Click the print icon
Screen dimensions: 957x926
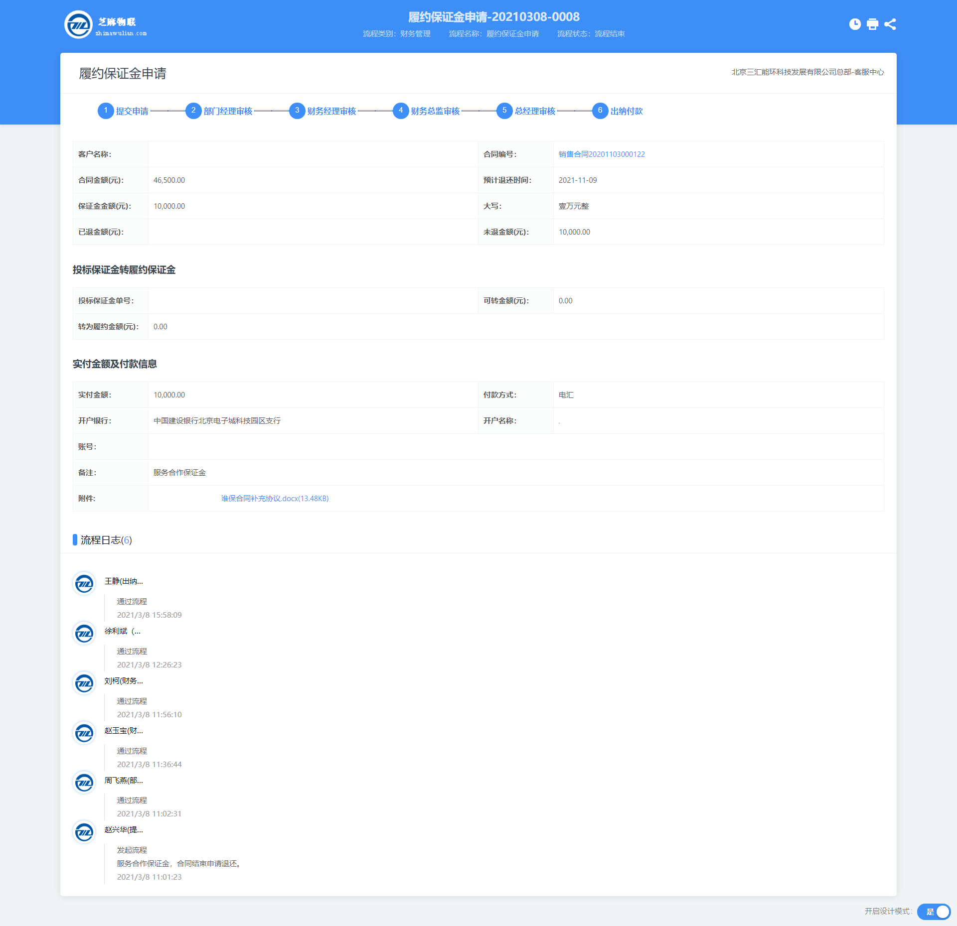pos(872,24)
